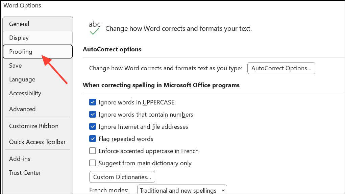Open the Advanced options category
This screenshot has width=345, height=194.
click(x=22, y=109)
